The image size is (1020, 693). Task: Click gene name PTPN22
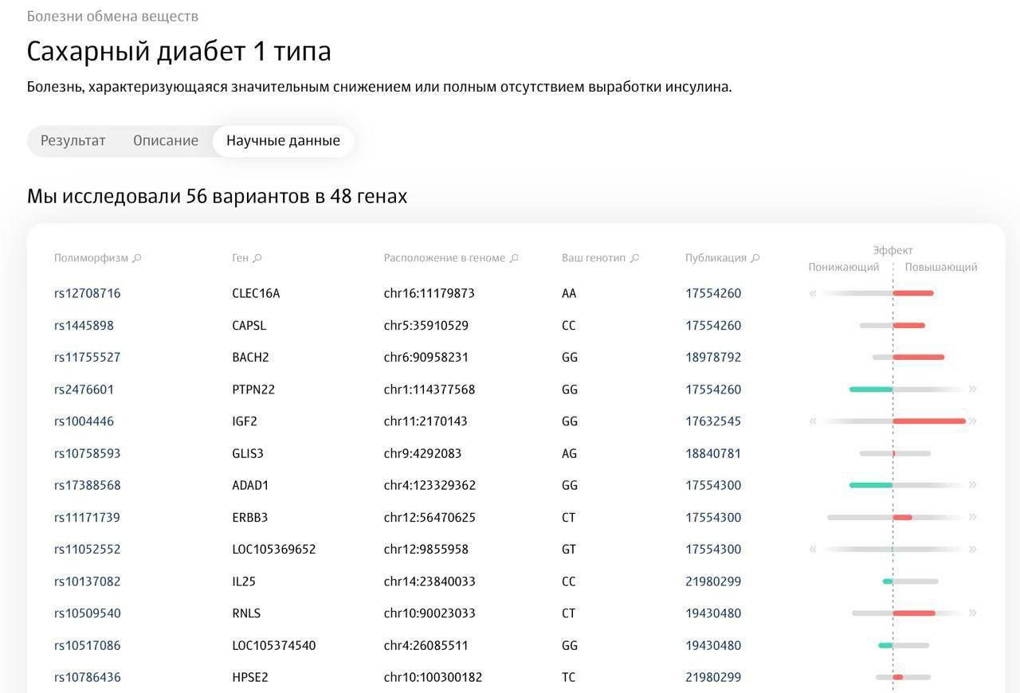tap(252, 390)
